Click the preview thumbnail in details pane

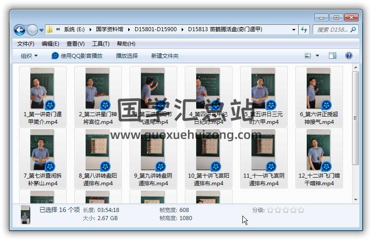pyautogui.click(x=25, y=215)
